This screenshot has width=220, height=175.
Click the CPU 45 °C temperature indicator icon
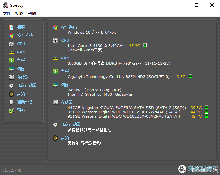[145, 45]
